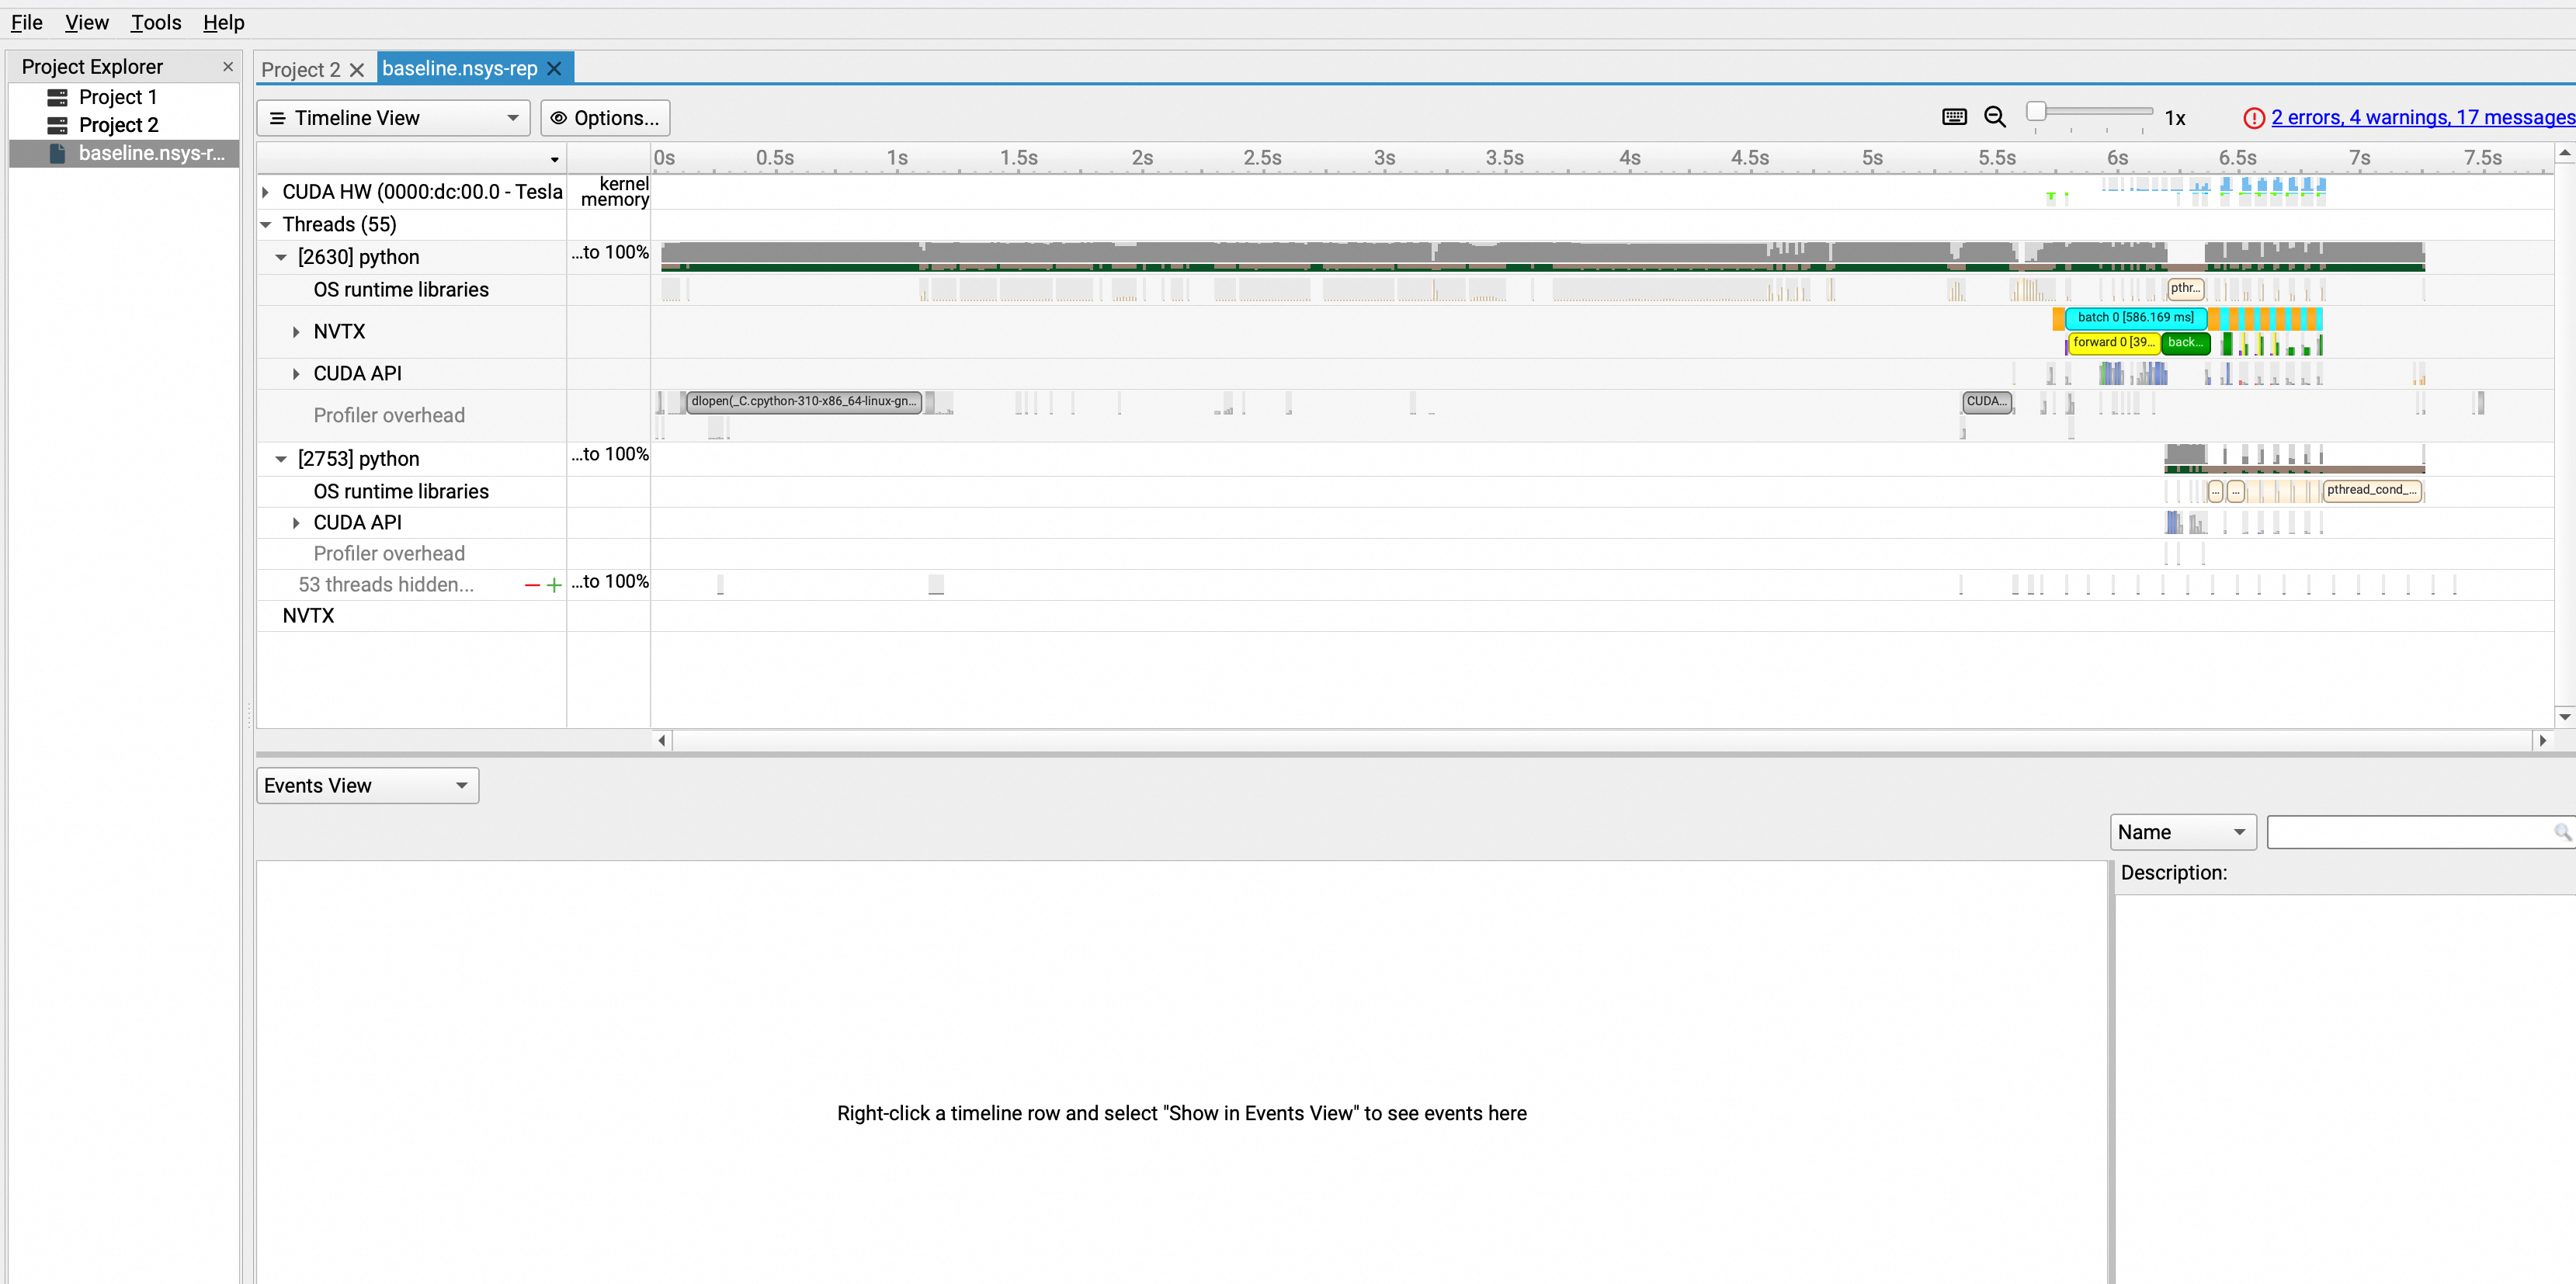Select Project 1 in Project Explorer

tap(117, 97)
